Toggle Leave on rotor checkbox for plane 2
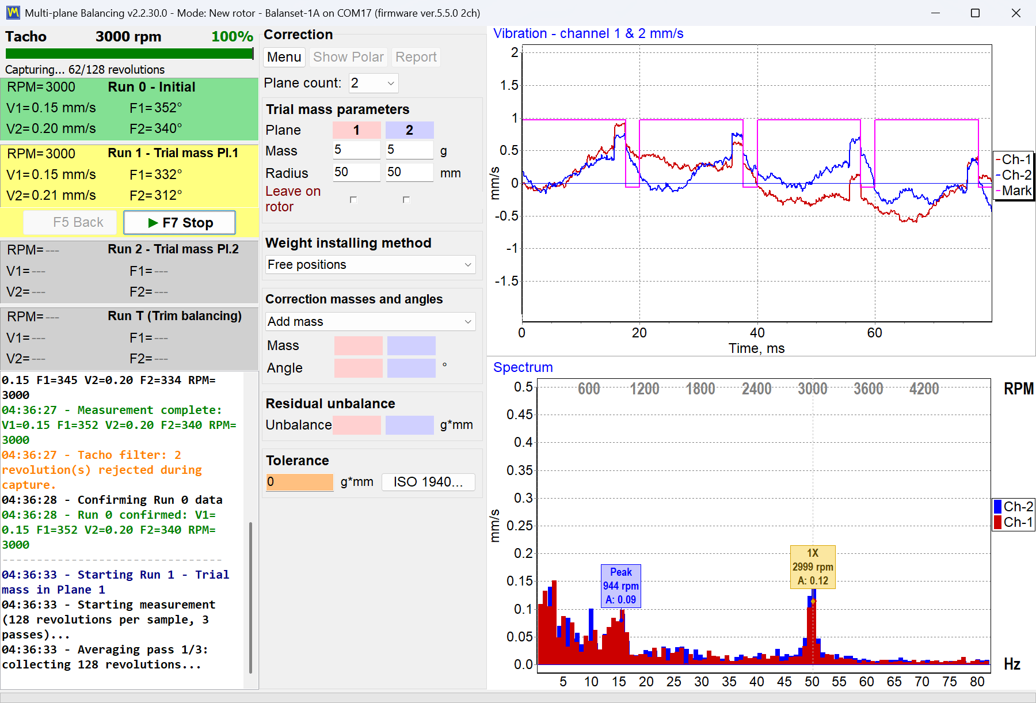Viewport: 1036px width, 703px height. [x=406, y=200]
